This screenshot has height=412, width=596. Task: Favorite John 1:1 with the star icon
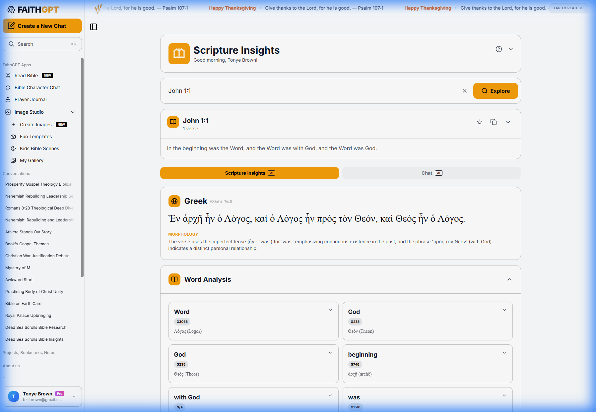480,122
